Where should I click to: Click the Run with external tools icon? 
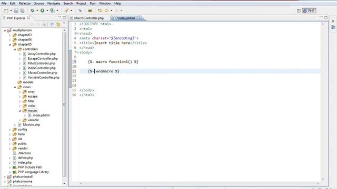pos(52,10)
